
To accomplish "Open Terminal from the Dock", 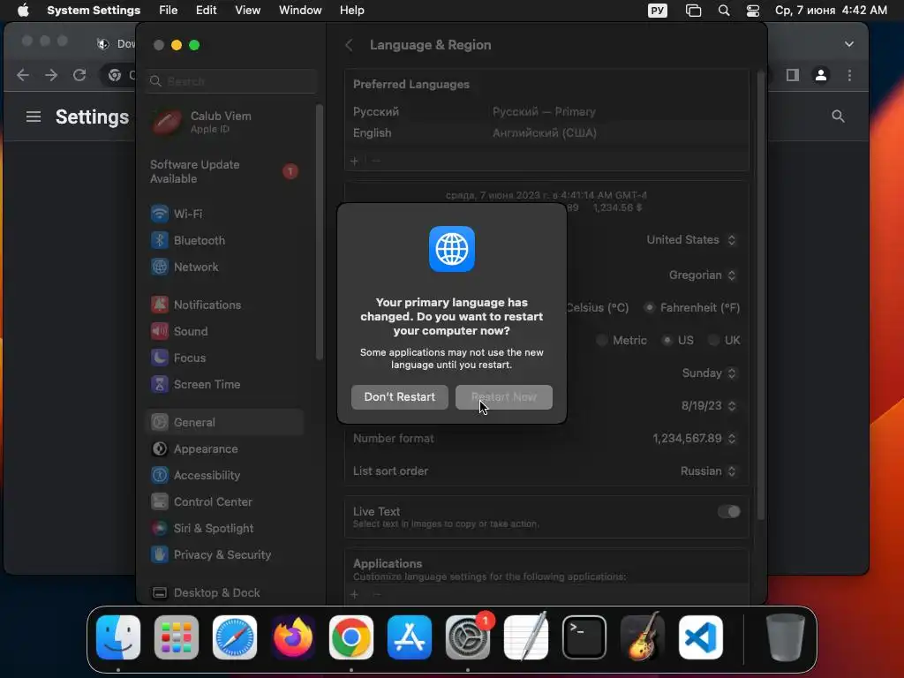I will [584, 637].
